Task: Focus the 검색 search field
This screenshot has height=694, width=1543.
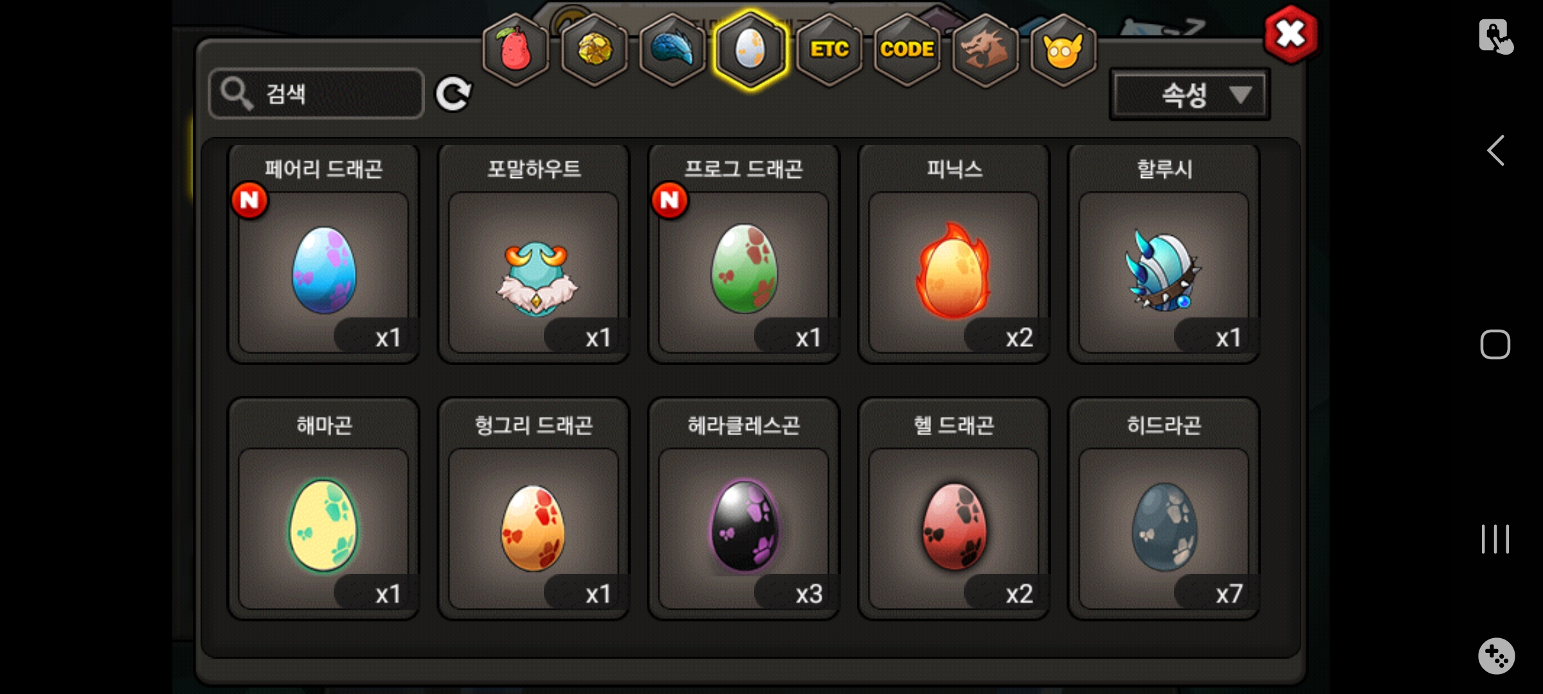Action: coord(316,94)
